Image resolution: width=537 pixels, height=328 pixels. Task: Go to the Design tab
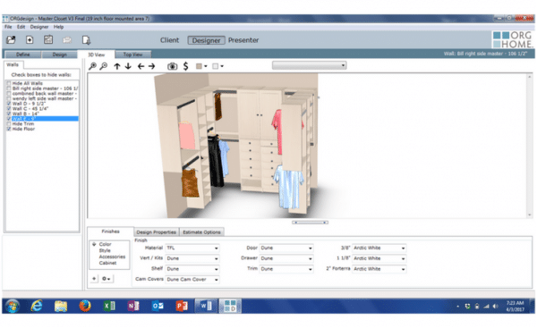60,55
